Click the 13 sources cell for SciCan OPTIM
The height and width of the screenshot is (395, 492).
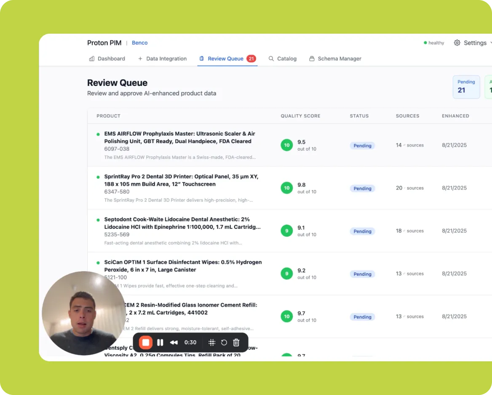click(409, 274)
